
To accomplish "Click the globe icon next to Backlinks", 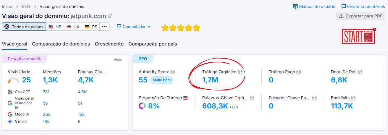I will 353,98.
